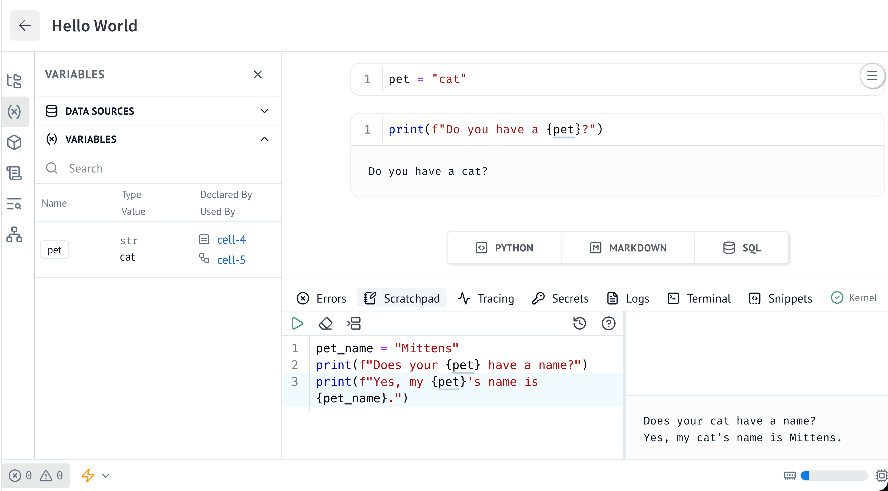Screen dimensions: 888x491
Task: Toggle the lightning bolt autorun icon
Action: click(88, 476)
